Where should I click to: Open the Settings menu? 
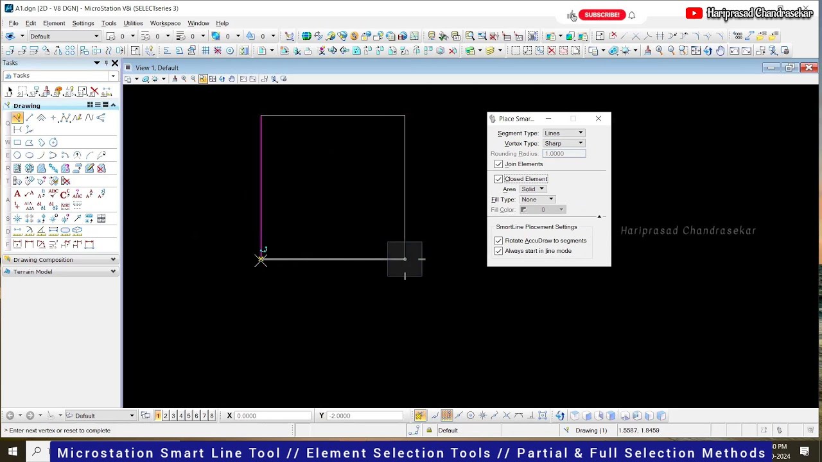point(83,23)
